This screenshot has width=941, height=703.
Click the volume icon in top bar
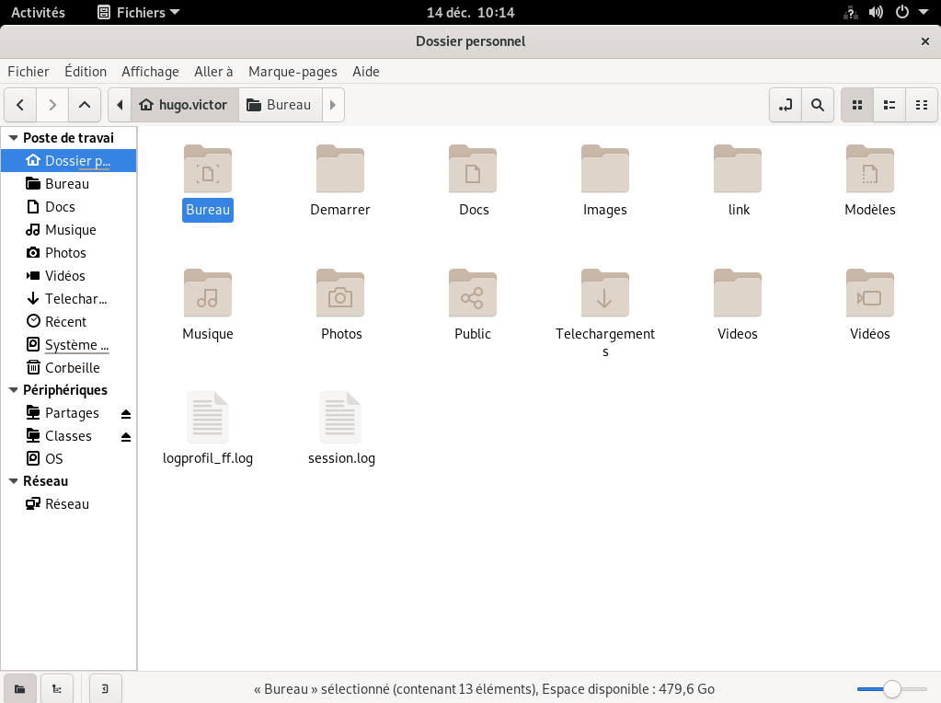tap(876, 13)
